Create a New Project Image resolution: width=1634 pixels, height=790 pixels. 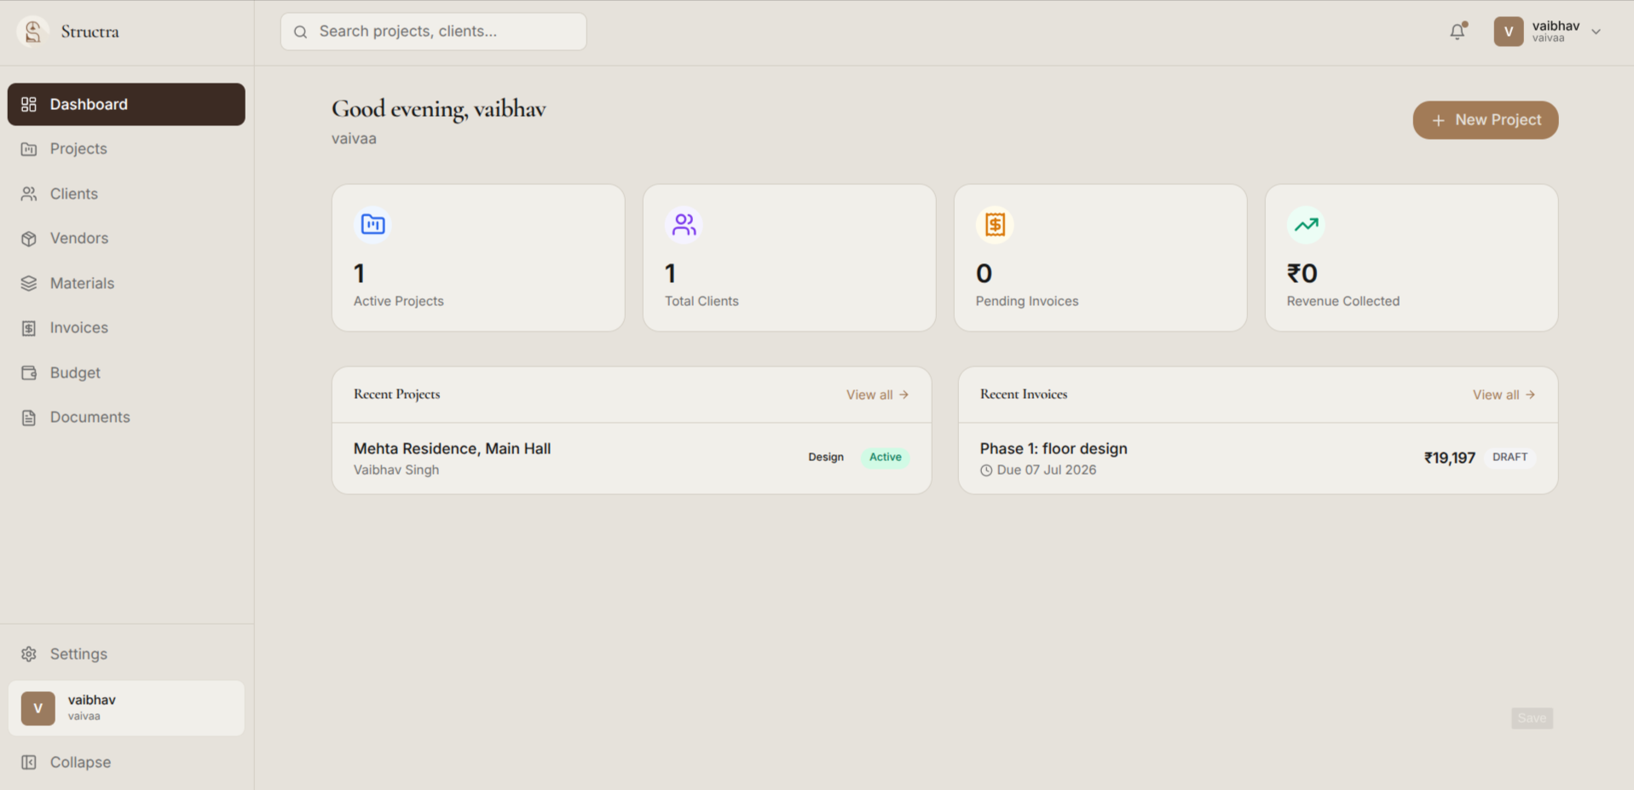pyautogui.click(x=1485, y=120)
